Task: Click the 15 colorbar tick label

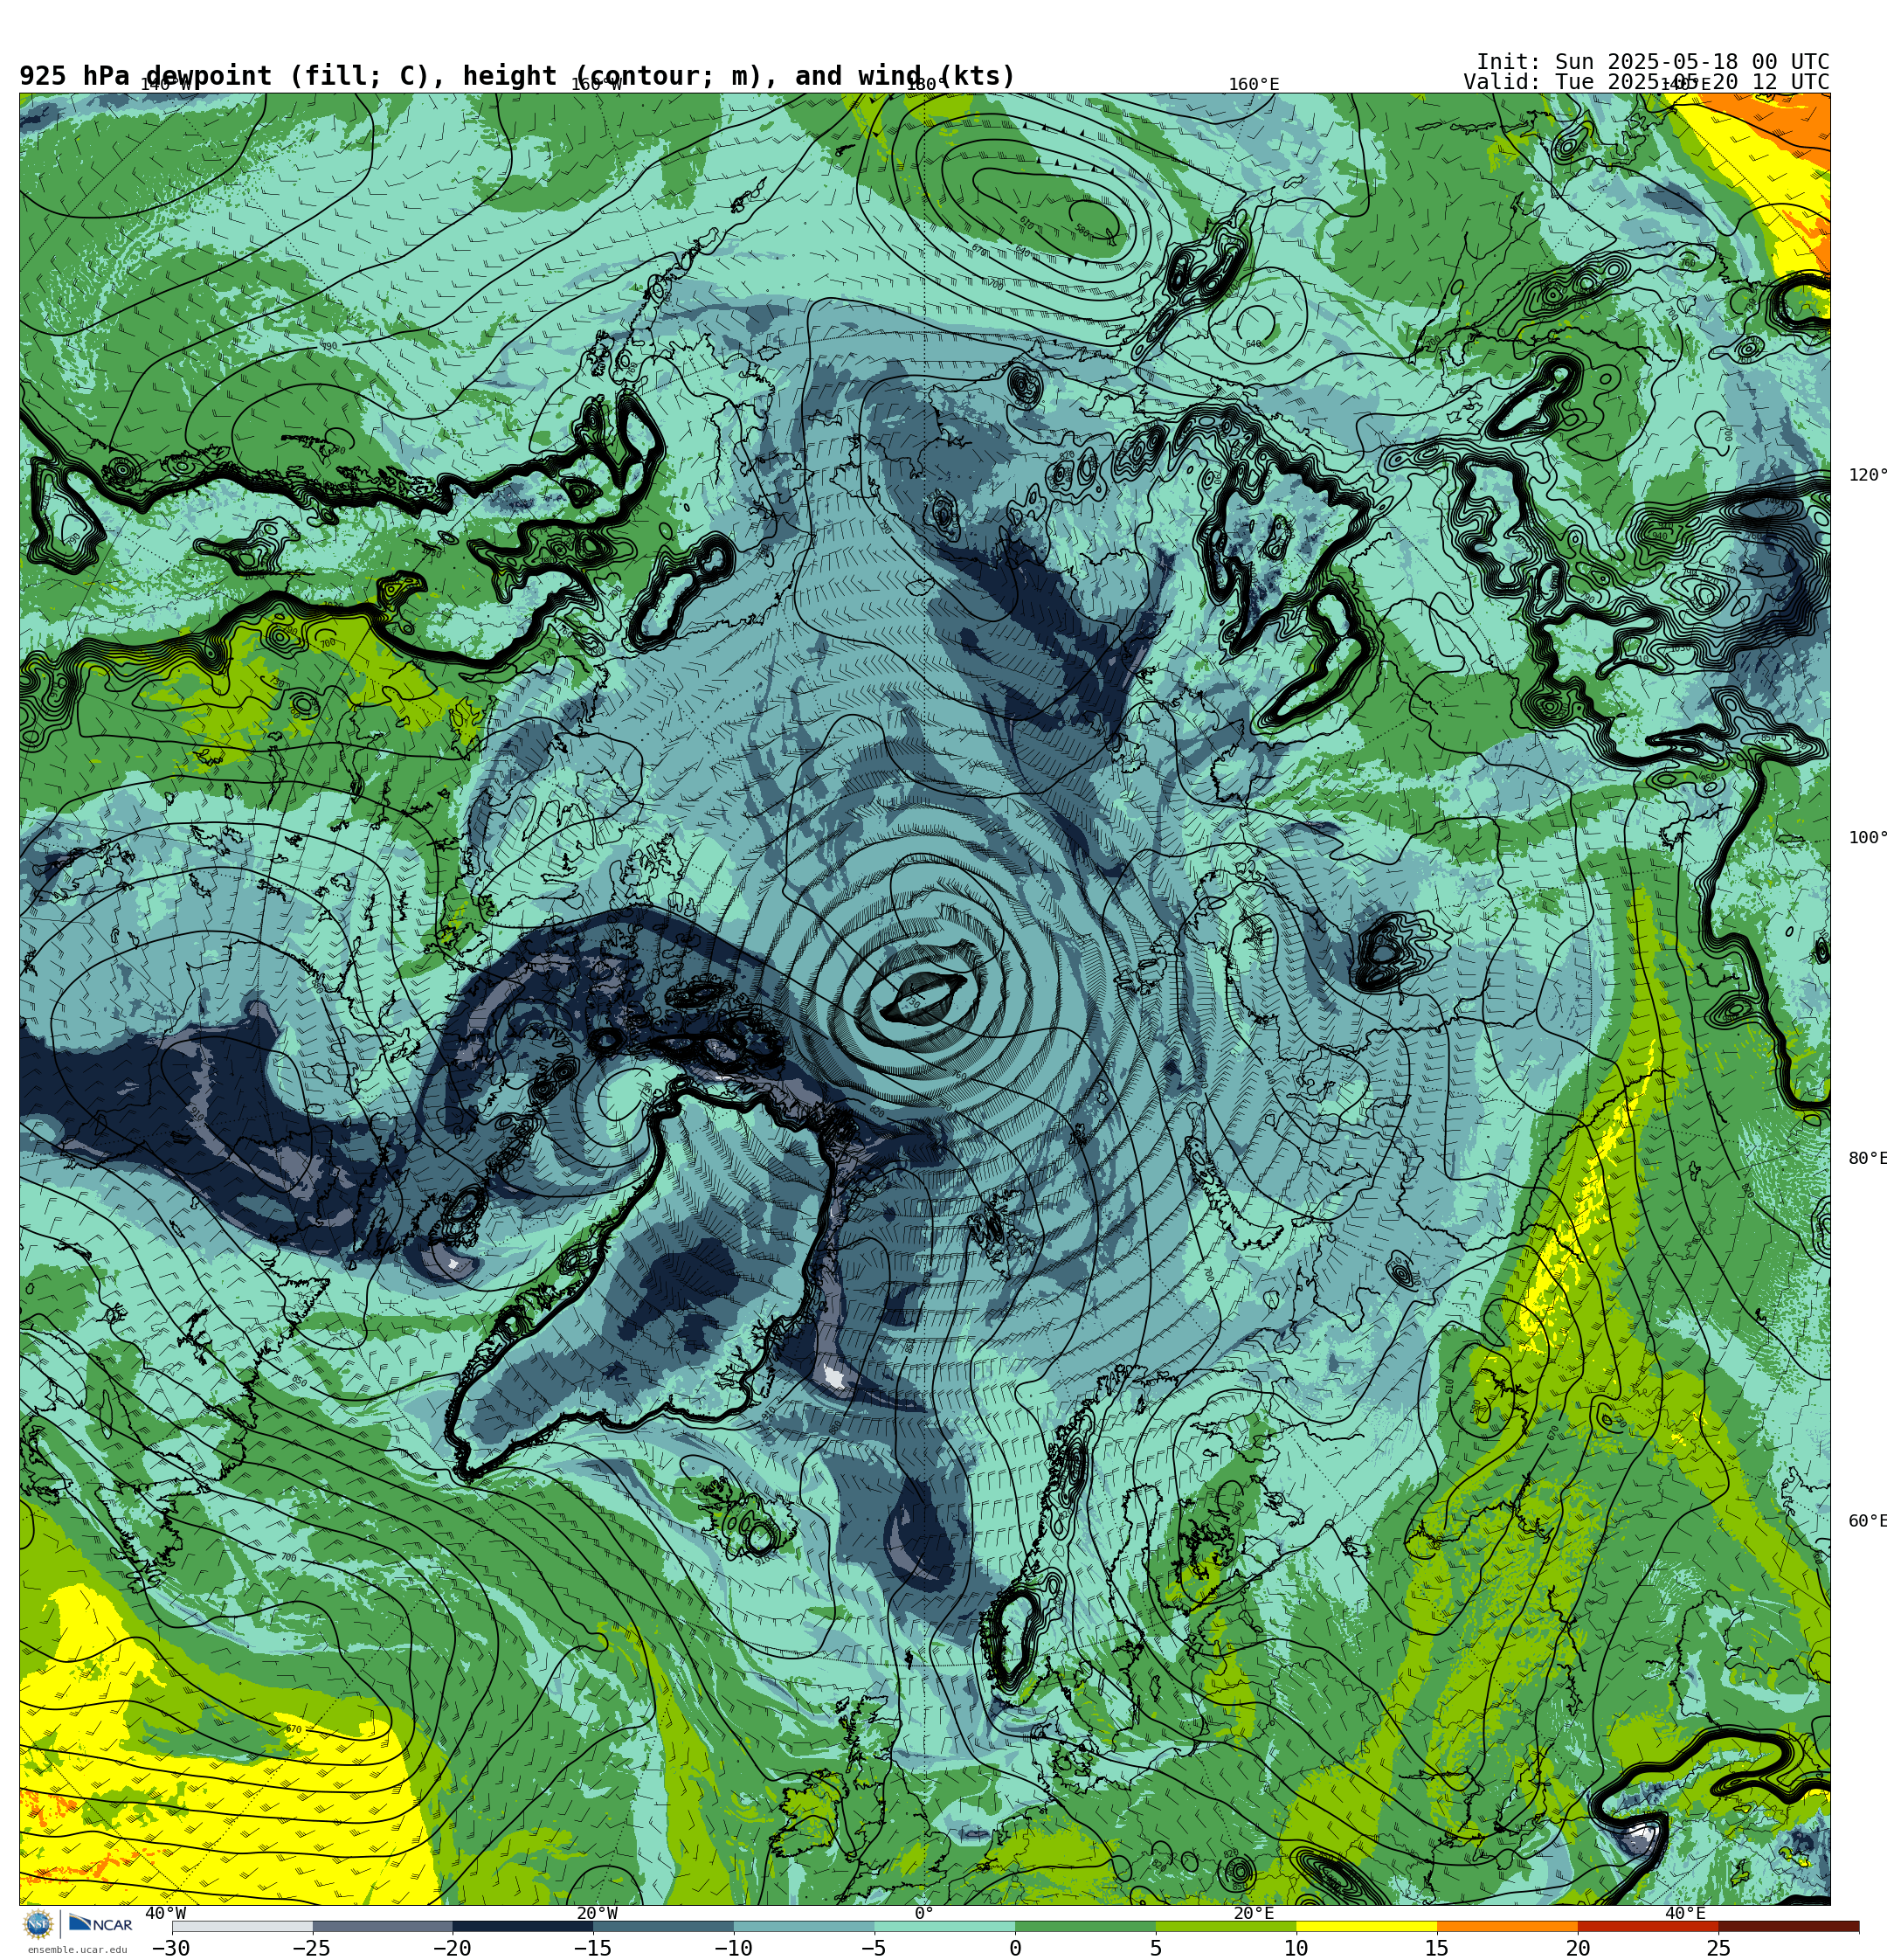Action: tap(1437, 1947)
